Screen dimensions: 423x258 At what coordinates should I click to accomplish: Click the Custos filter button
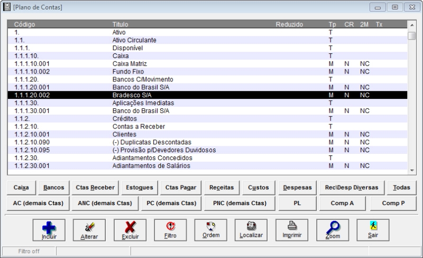[259, 188]
